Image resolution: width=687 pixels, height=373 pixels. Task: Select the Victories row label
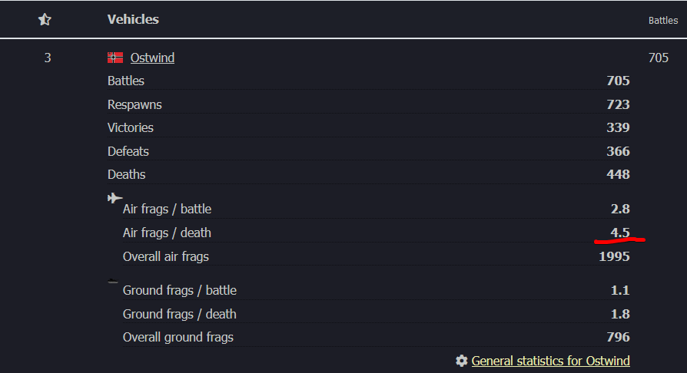click(x=131, y=127)
